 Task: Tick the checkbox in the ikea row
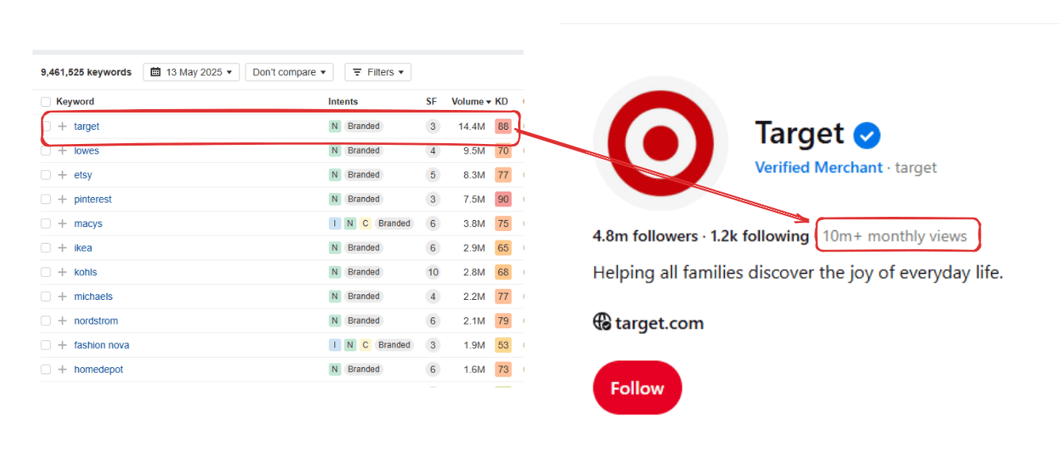click(45, 248)
